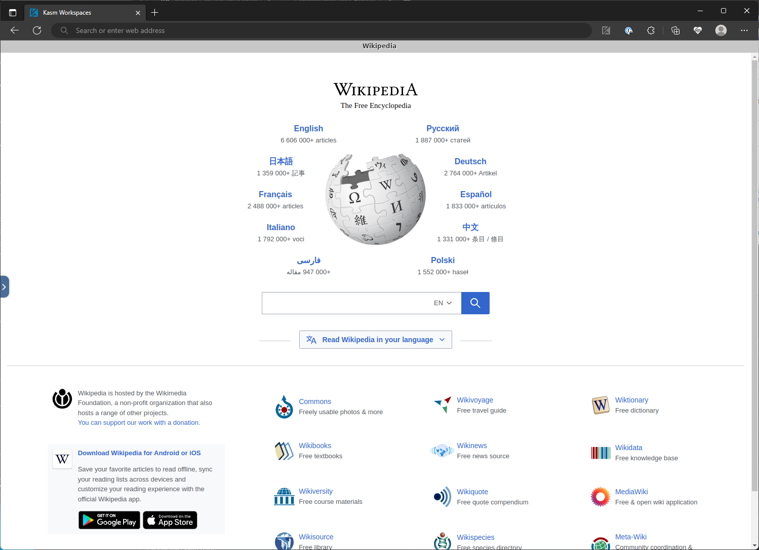Click the Wikibooks logo icon
Screen dimensions: 759x550
(284, 451)
